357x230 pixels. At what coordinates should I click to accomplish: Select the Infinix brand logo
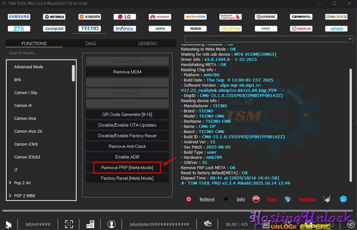click(124, 29)
